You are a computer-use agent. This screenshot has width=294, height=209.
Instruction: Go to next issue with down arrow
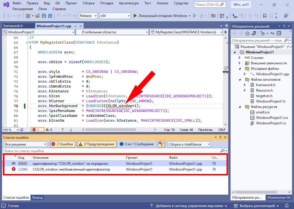[71, 130]
